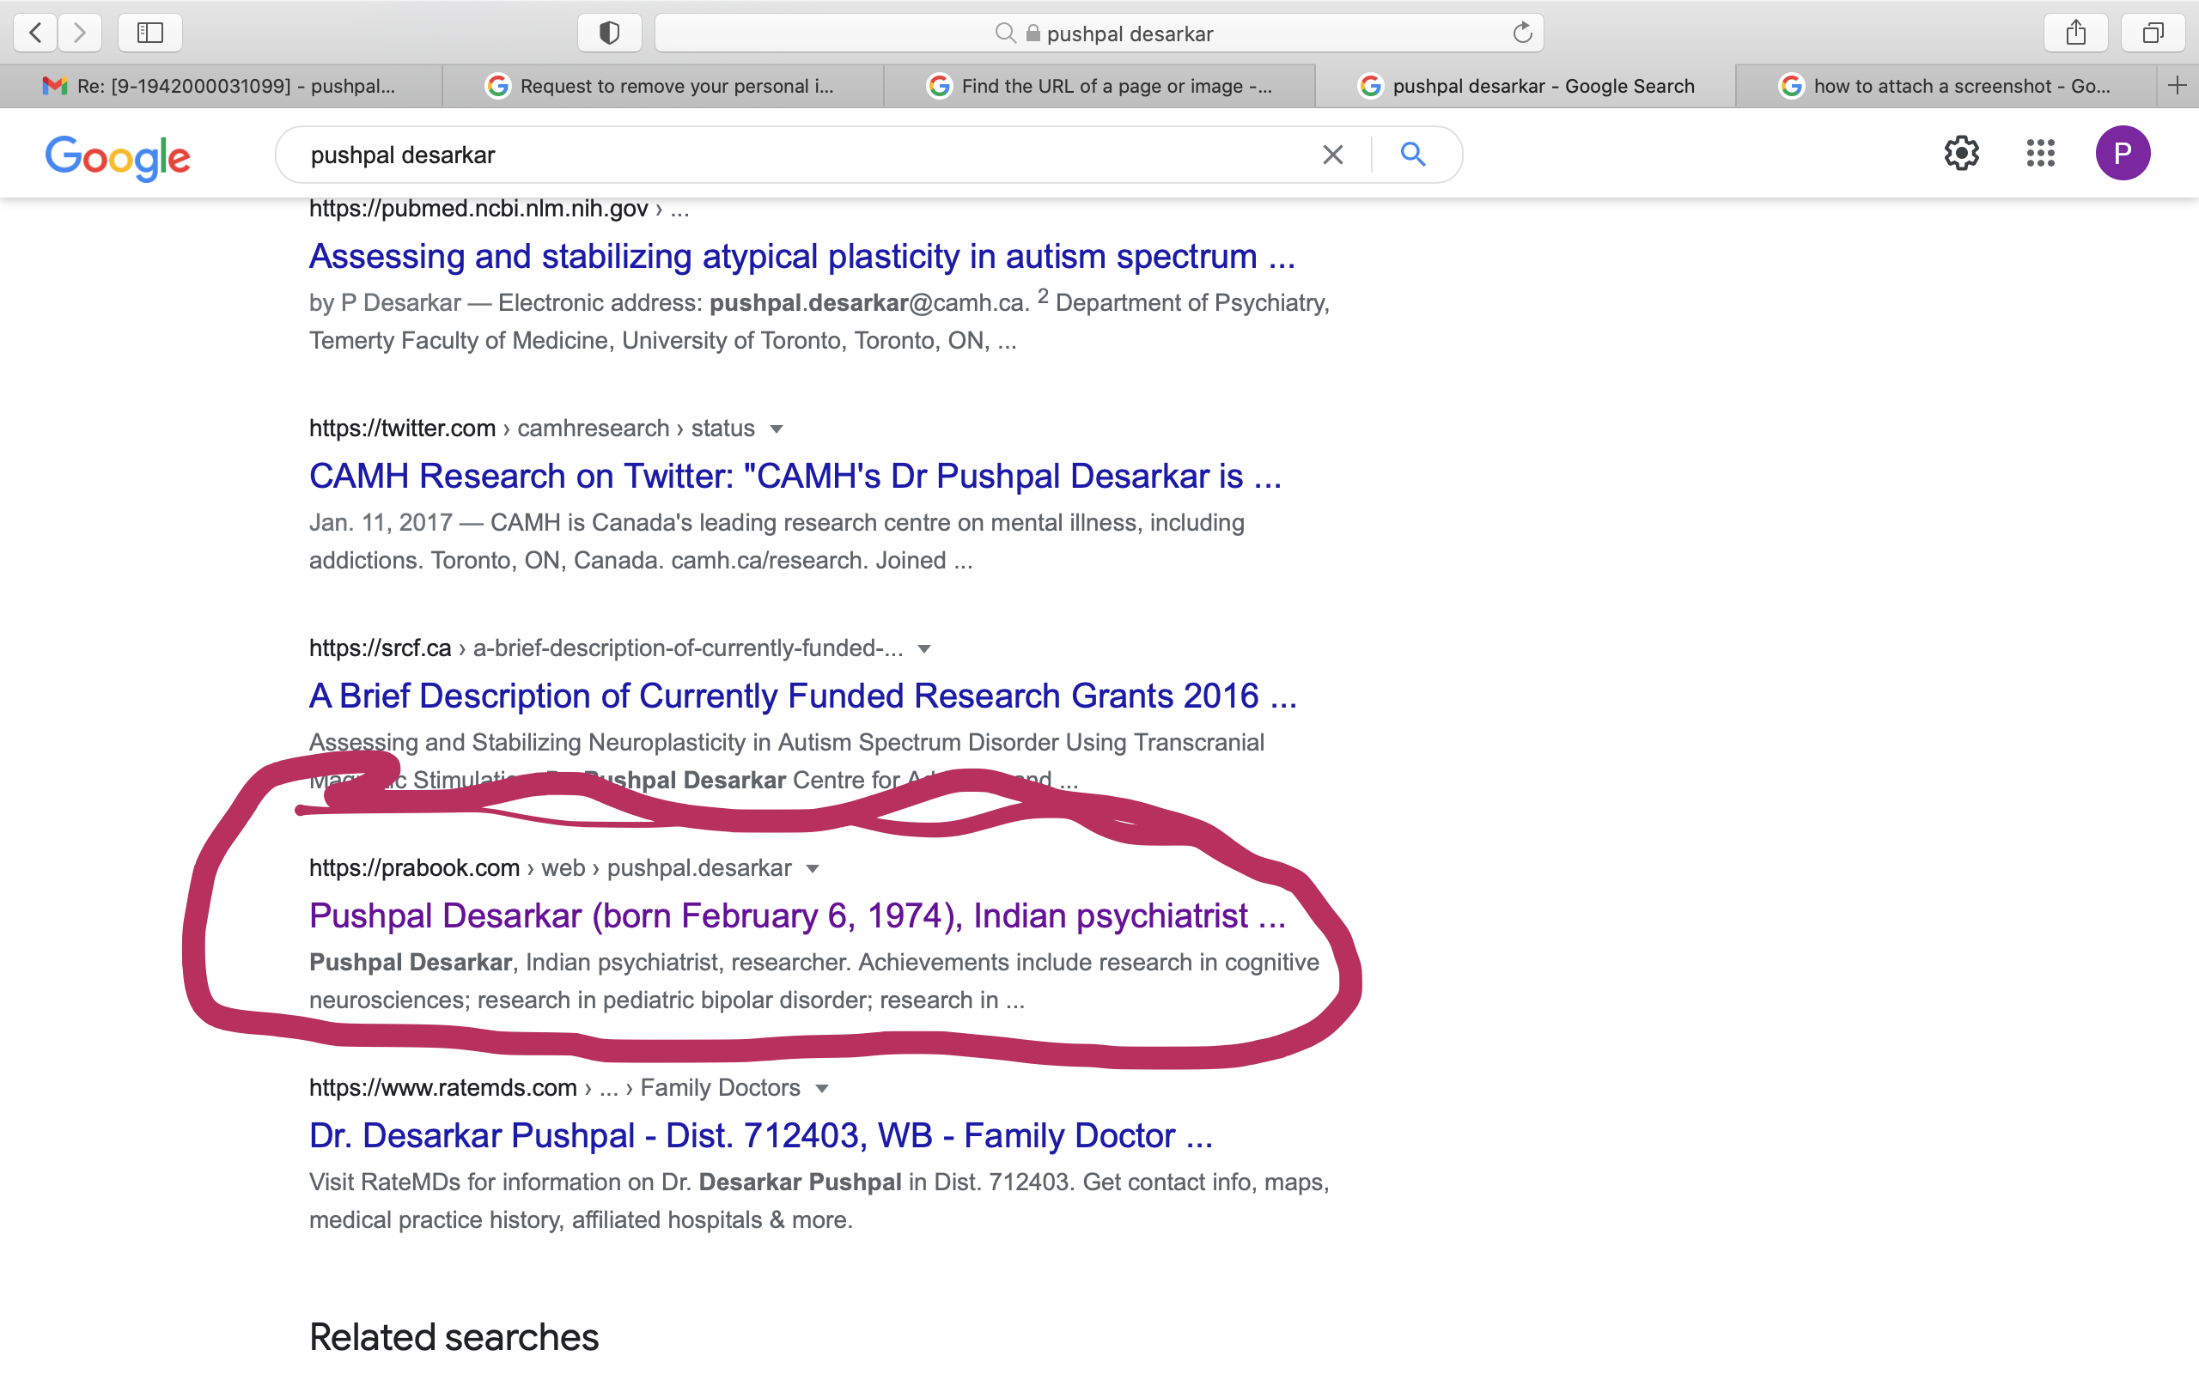Open the privacy report shield icon
The height and width of the screenshot is (1374, 2199).
(610, 33)
